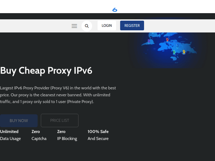Viewport: 215px width, 161px height.
Task: Click the BUY NOW button
Action: 19,120
